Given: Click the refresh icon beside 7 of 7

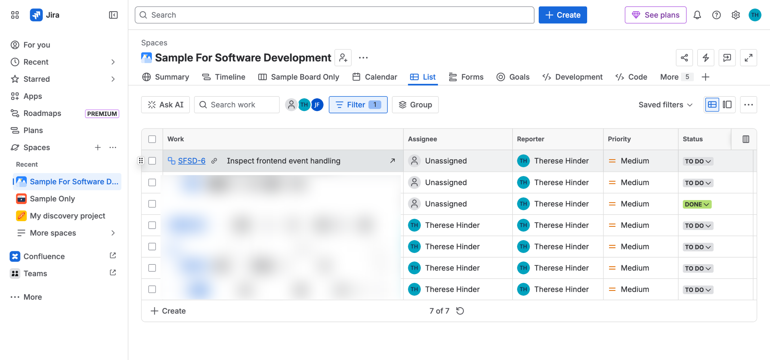Looking at the screenshot, I should [x=460, y=311].
